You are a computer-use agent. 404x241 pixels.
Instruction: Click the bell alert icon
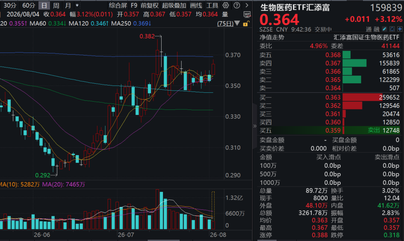pyautogui.click(x=392, y=29)
